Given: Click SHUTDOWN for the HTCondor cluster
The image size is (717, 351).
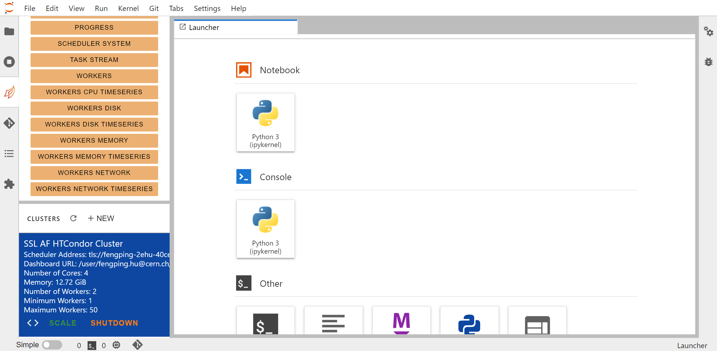Looking at the screenshot, I should 114,323.
